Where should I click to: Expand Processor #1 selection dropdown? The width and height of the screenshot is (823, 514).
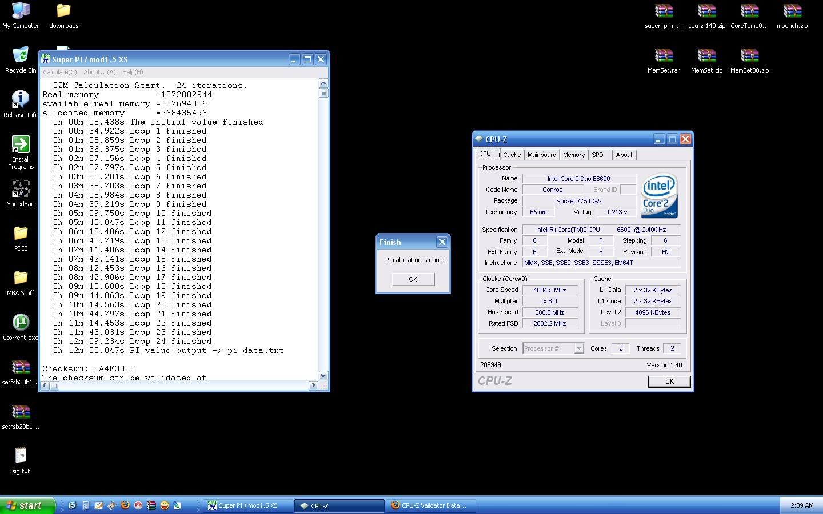point(578,348)
